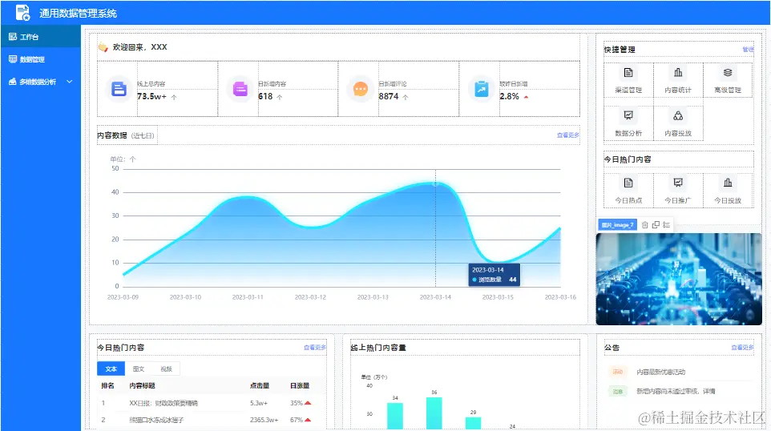Screen dimensions: 771x431
Task: Select row 熊猫口水冻成冰溜子
Action: pos(212,420)
